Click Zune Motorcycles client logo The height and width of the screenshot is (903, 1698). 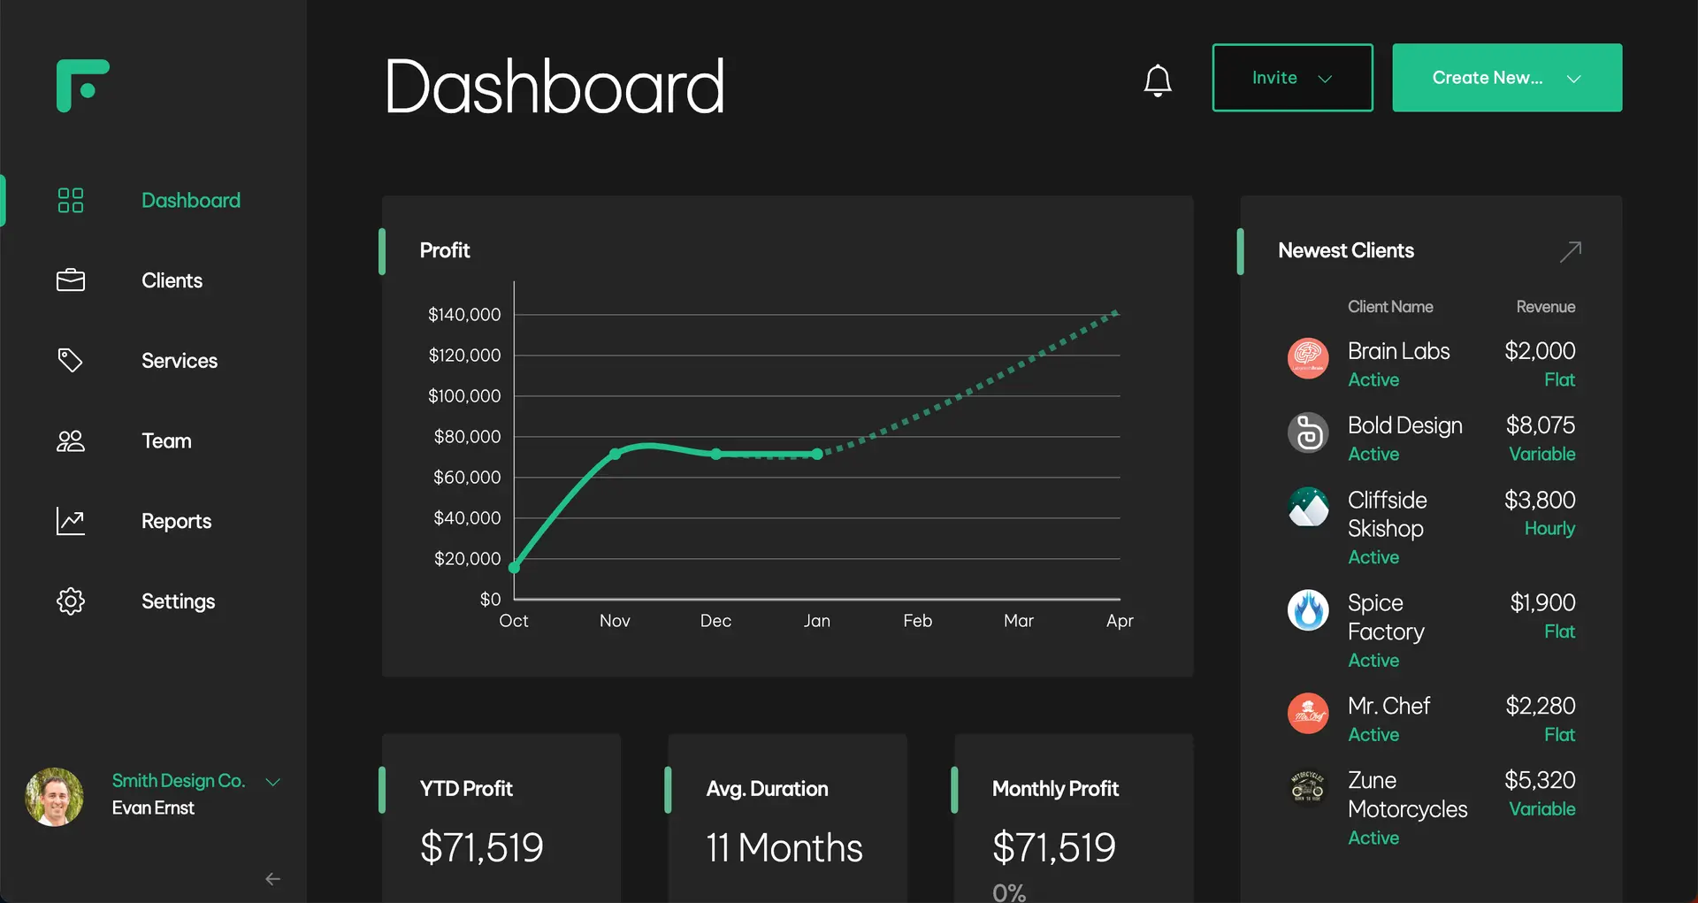pos(1308,787)
